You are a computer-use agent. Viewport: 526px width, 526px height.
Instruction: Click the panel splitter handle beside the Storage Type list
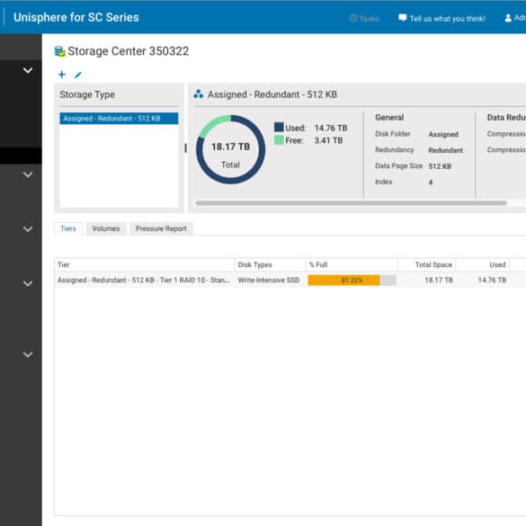coord(185,148)
